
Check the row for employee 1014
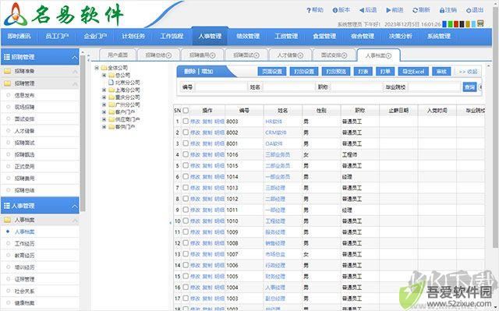(x=186, y=176)
